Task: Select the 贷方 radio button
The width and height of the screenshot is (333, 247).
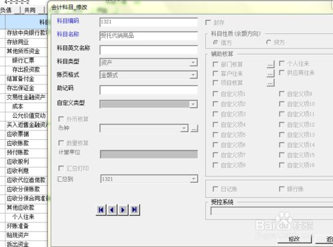Action: 268,42
